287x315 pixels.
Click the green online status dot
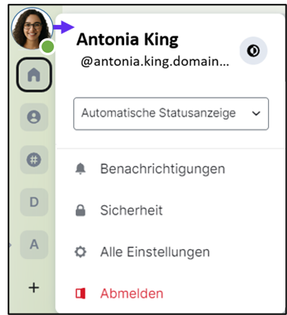point(48,47)
